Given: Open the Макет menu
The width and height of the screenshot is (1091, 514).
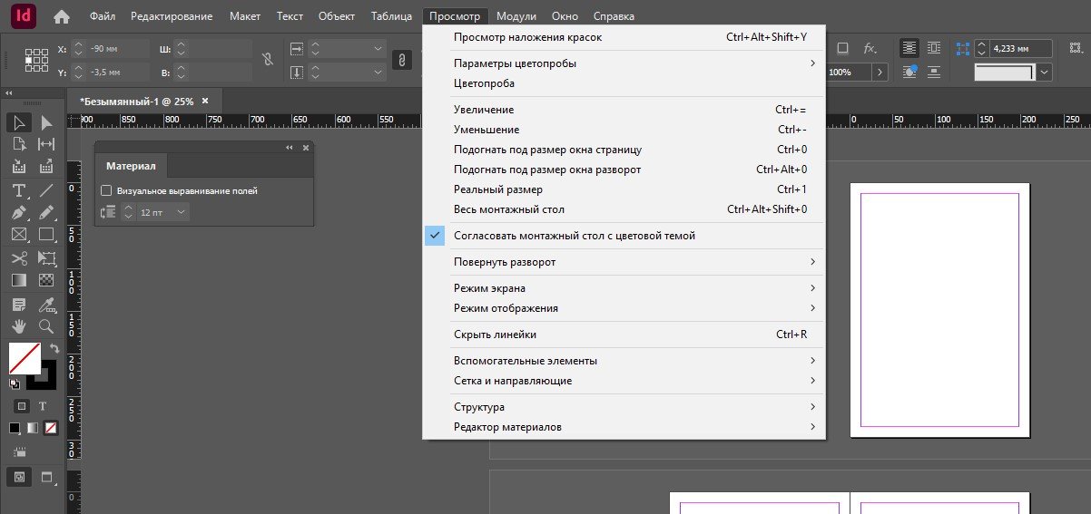Looking at the screenshot, I should coord(245,16).
